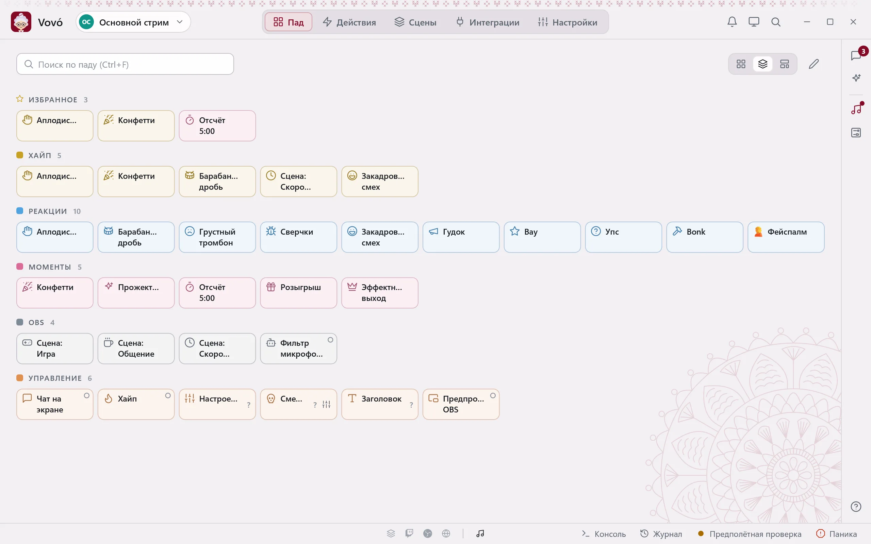Open the Интеграции tab

coord(487,22)
